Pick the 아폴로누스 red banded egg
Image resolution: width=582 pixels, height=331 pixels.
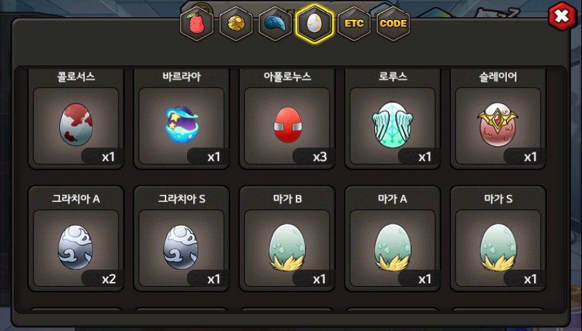coord(287,126)
